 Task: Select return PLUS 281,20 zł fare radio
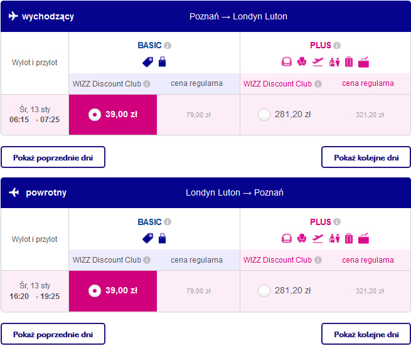pyautogui.click(x=264, y=290)
